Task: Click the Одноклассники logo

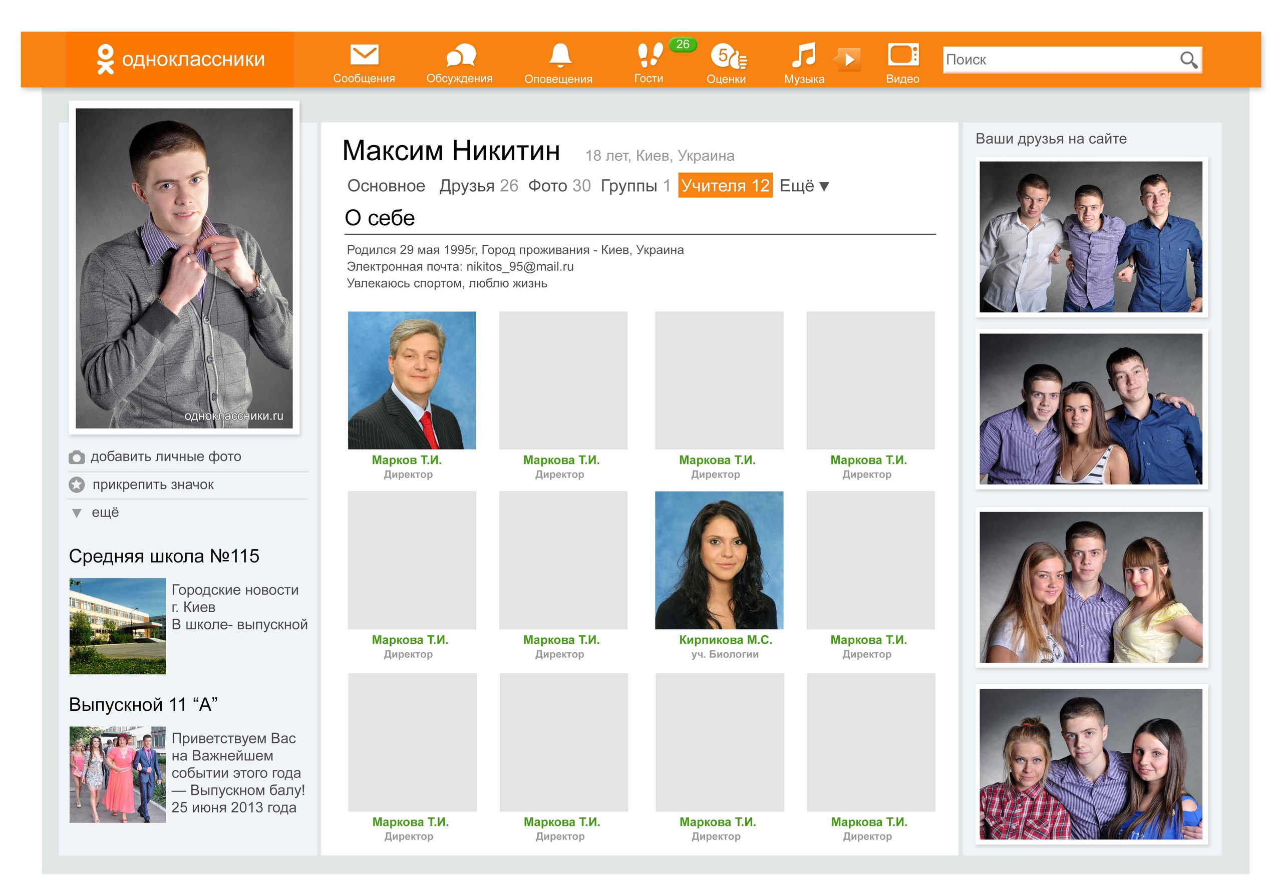Action: 180,59
